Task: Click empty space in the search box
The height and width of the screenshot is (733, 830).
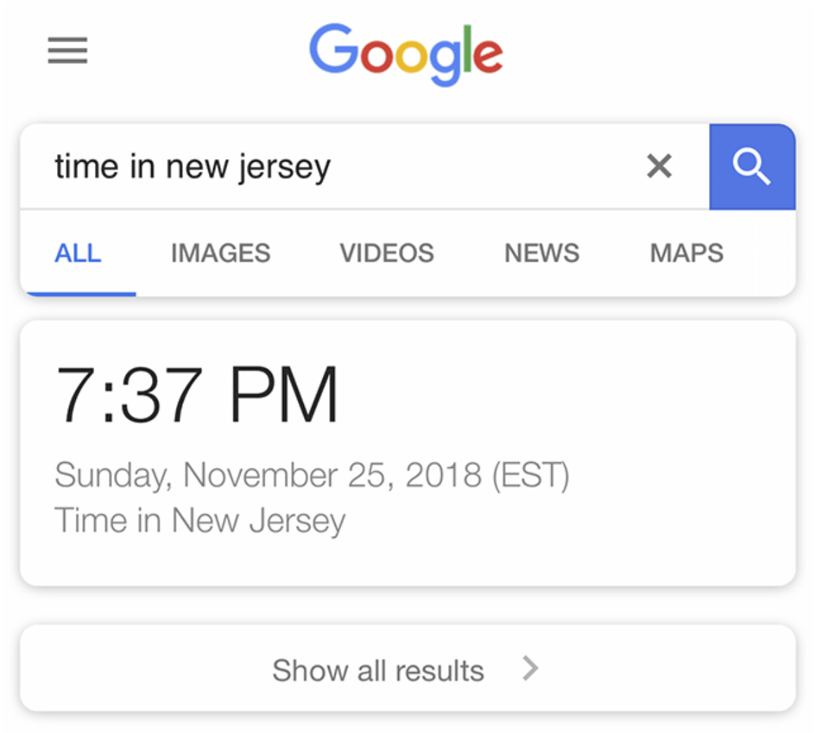Action: click(x=482, y=167)
